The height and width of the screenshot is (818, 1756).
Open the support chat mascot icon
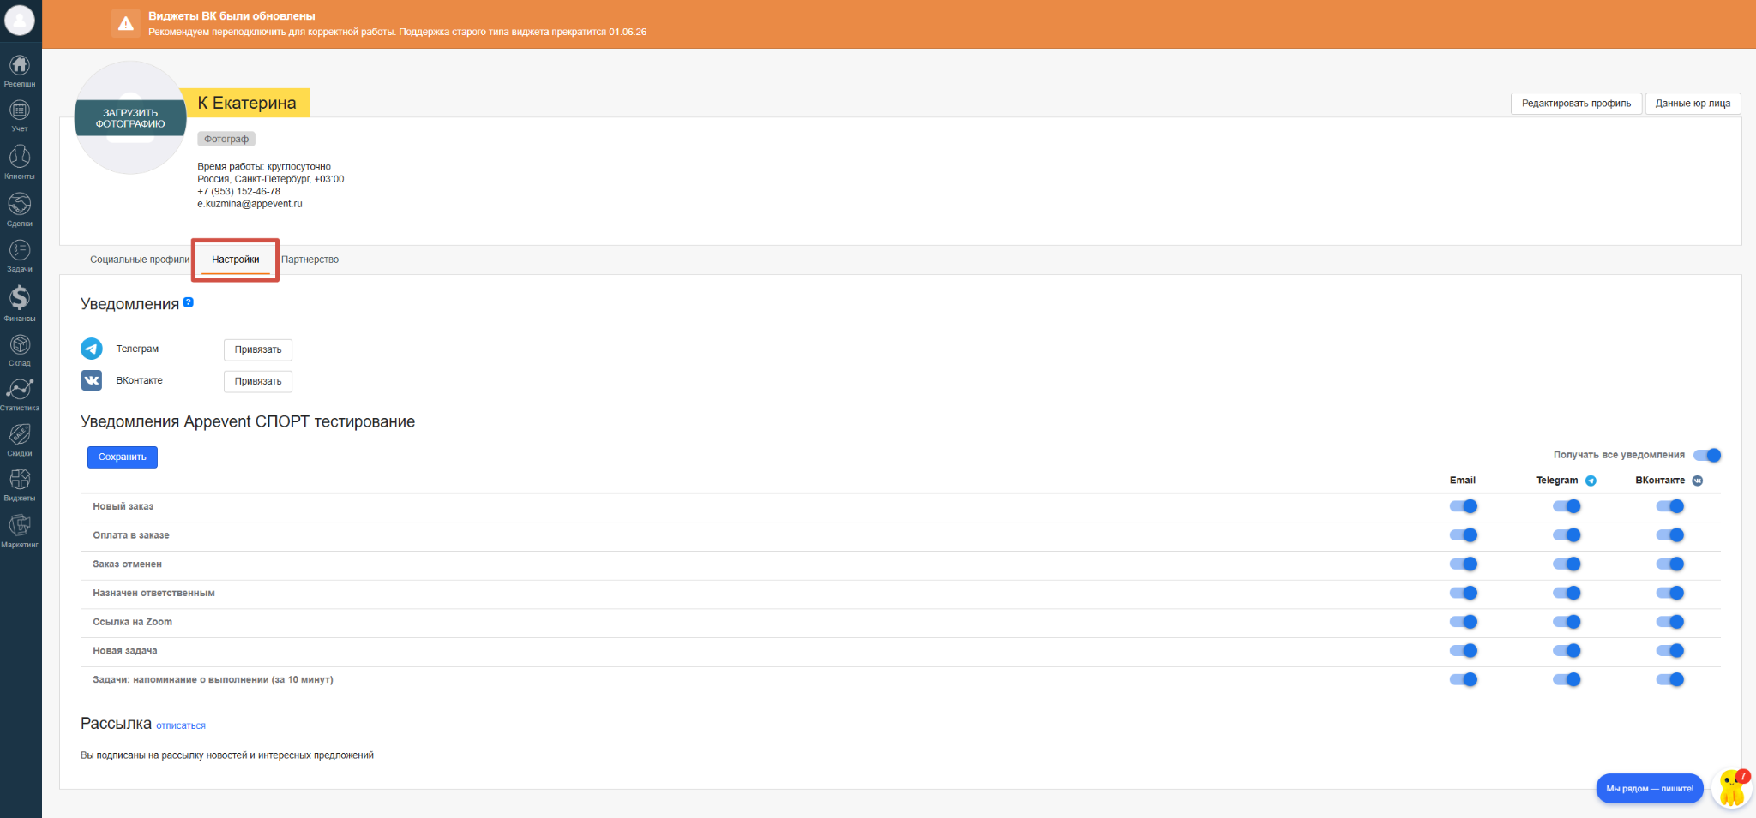pos(1732,789)
